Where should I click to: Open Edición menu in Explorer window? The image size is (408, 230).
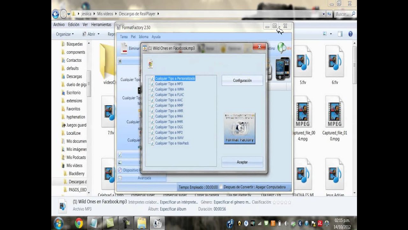74,25
